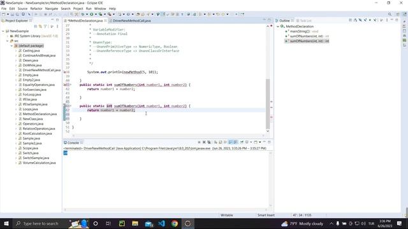Open the Navigate menu

(x=52, y=8)
